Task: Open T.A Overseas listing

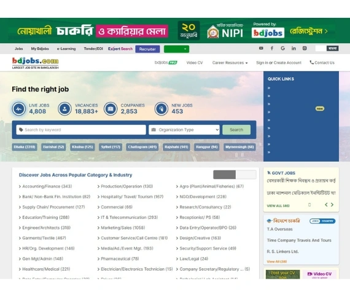Action: (x=279, y=229)
